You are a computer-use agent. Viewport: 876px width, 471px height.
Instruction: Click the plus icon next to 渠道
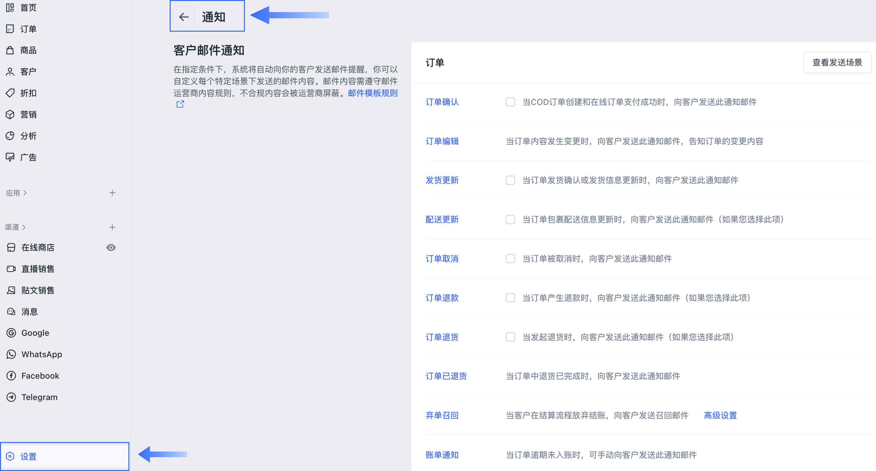(x=112, y=227)
